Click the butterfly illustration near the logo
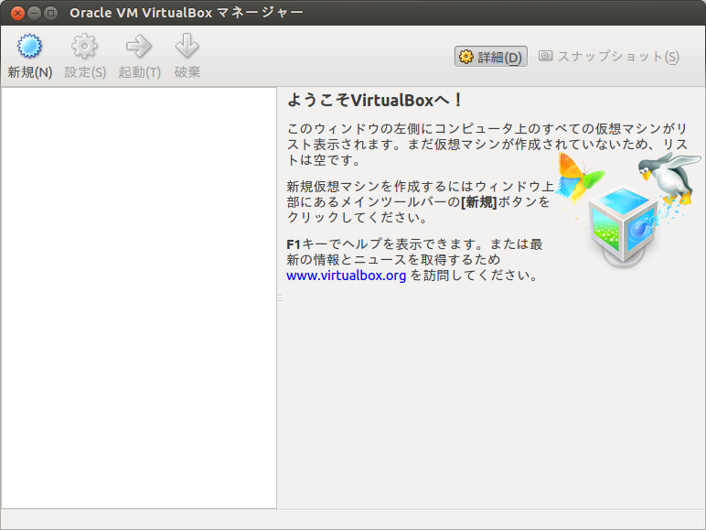The height and width of the screenshot is (530, 706). tap(579, 178)
